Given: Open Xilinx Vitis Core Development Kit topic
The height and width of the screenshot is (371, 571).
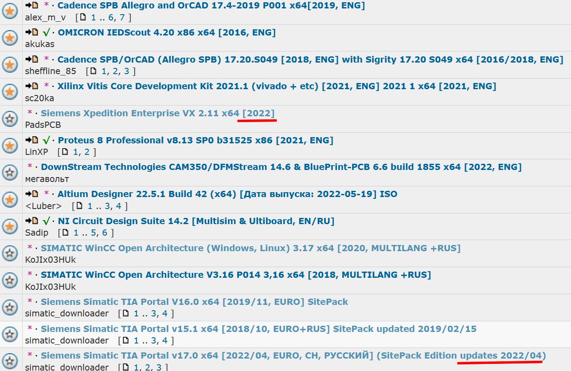Looking at the screenshot, I should [x=277, y=86].
